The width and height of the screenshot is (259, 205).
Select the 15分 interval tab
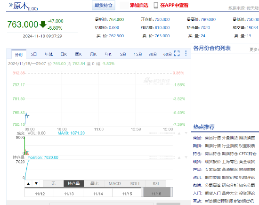[138, 54]
